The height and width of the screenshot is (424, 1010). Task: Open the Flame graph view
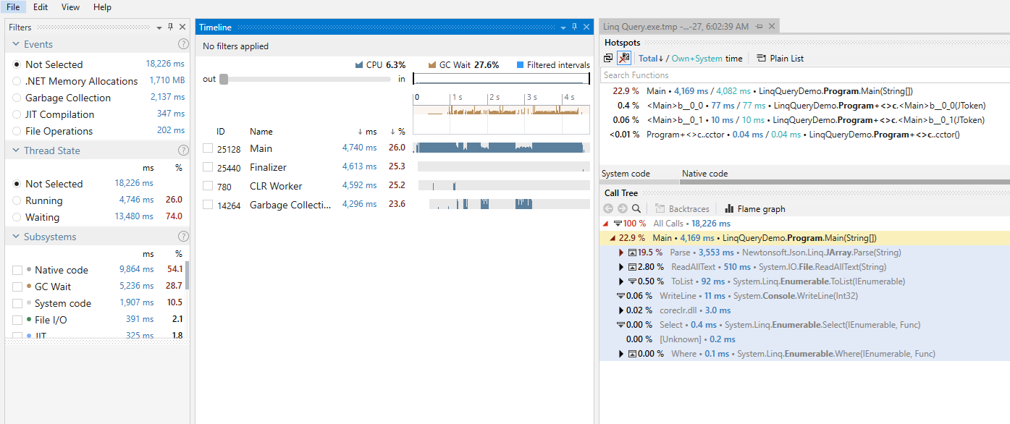(x=754, y=208)
